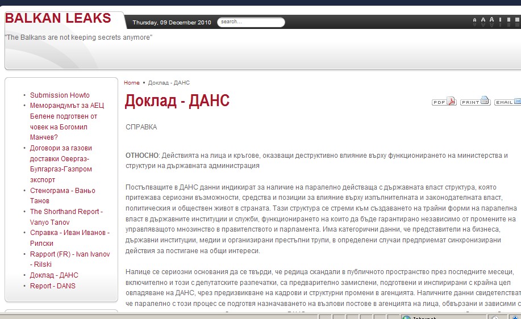
Task: Open Стенограма - Ваньо Танов sidebar link
Action: 62,195
